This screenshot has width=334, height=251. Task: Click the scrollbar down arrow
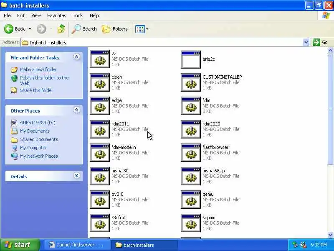click(330, 235)
